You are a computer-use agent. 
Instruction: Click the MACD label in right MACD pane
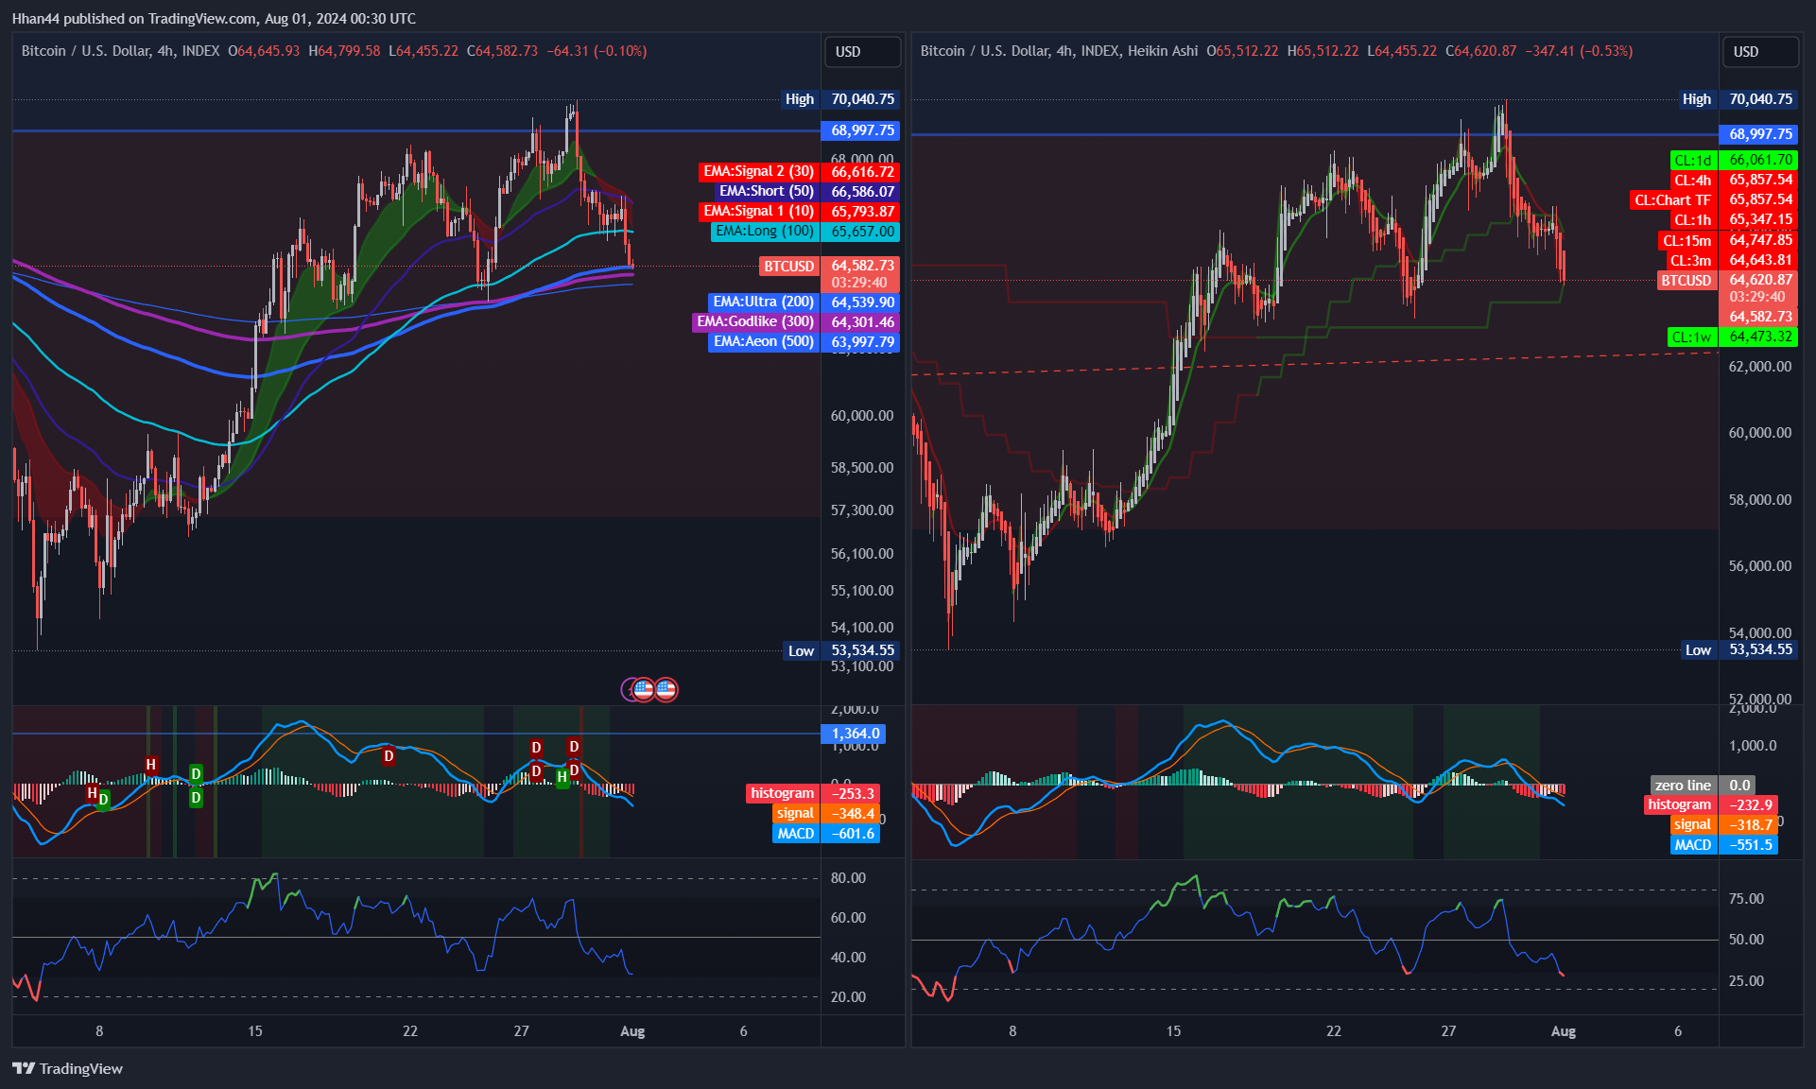pos(1692,844)
